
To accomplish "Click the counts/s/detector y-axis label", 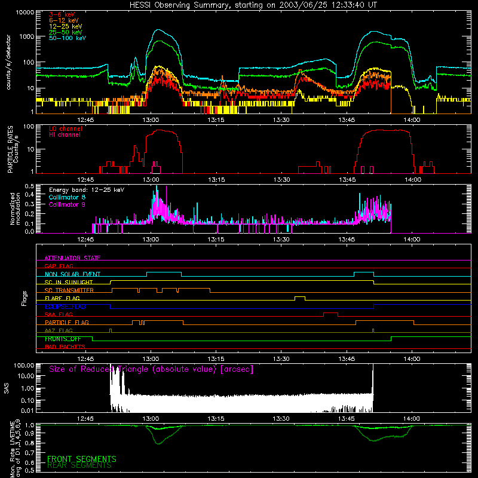I will [x=8, y=62].
